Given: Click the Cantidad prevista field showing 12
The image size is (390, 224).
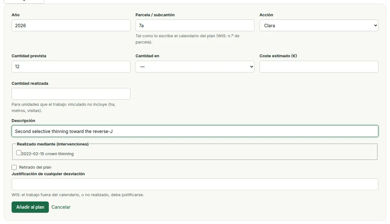Looking at the screenshot, I should coord(71,67).
